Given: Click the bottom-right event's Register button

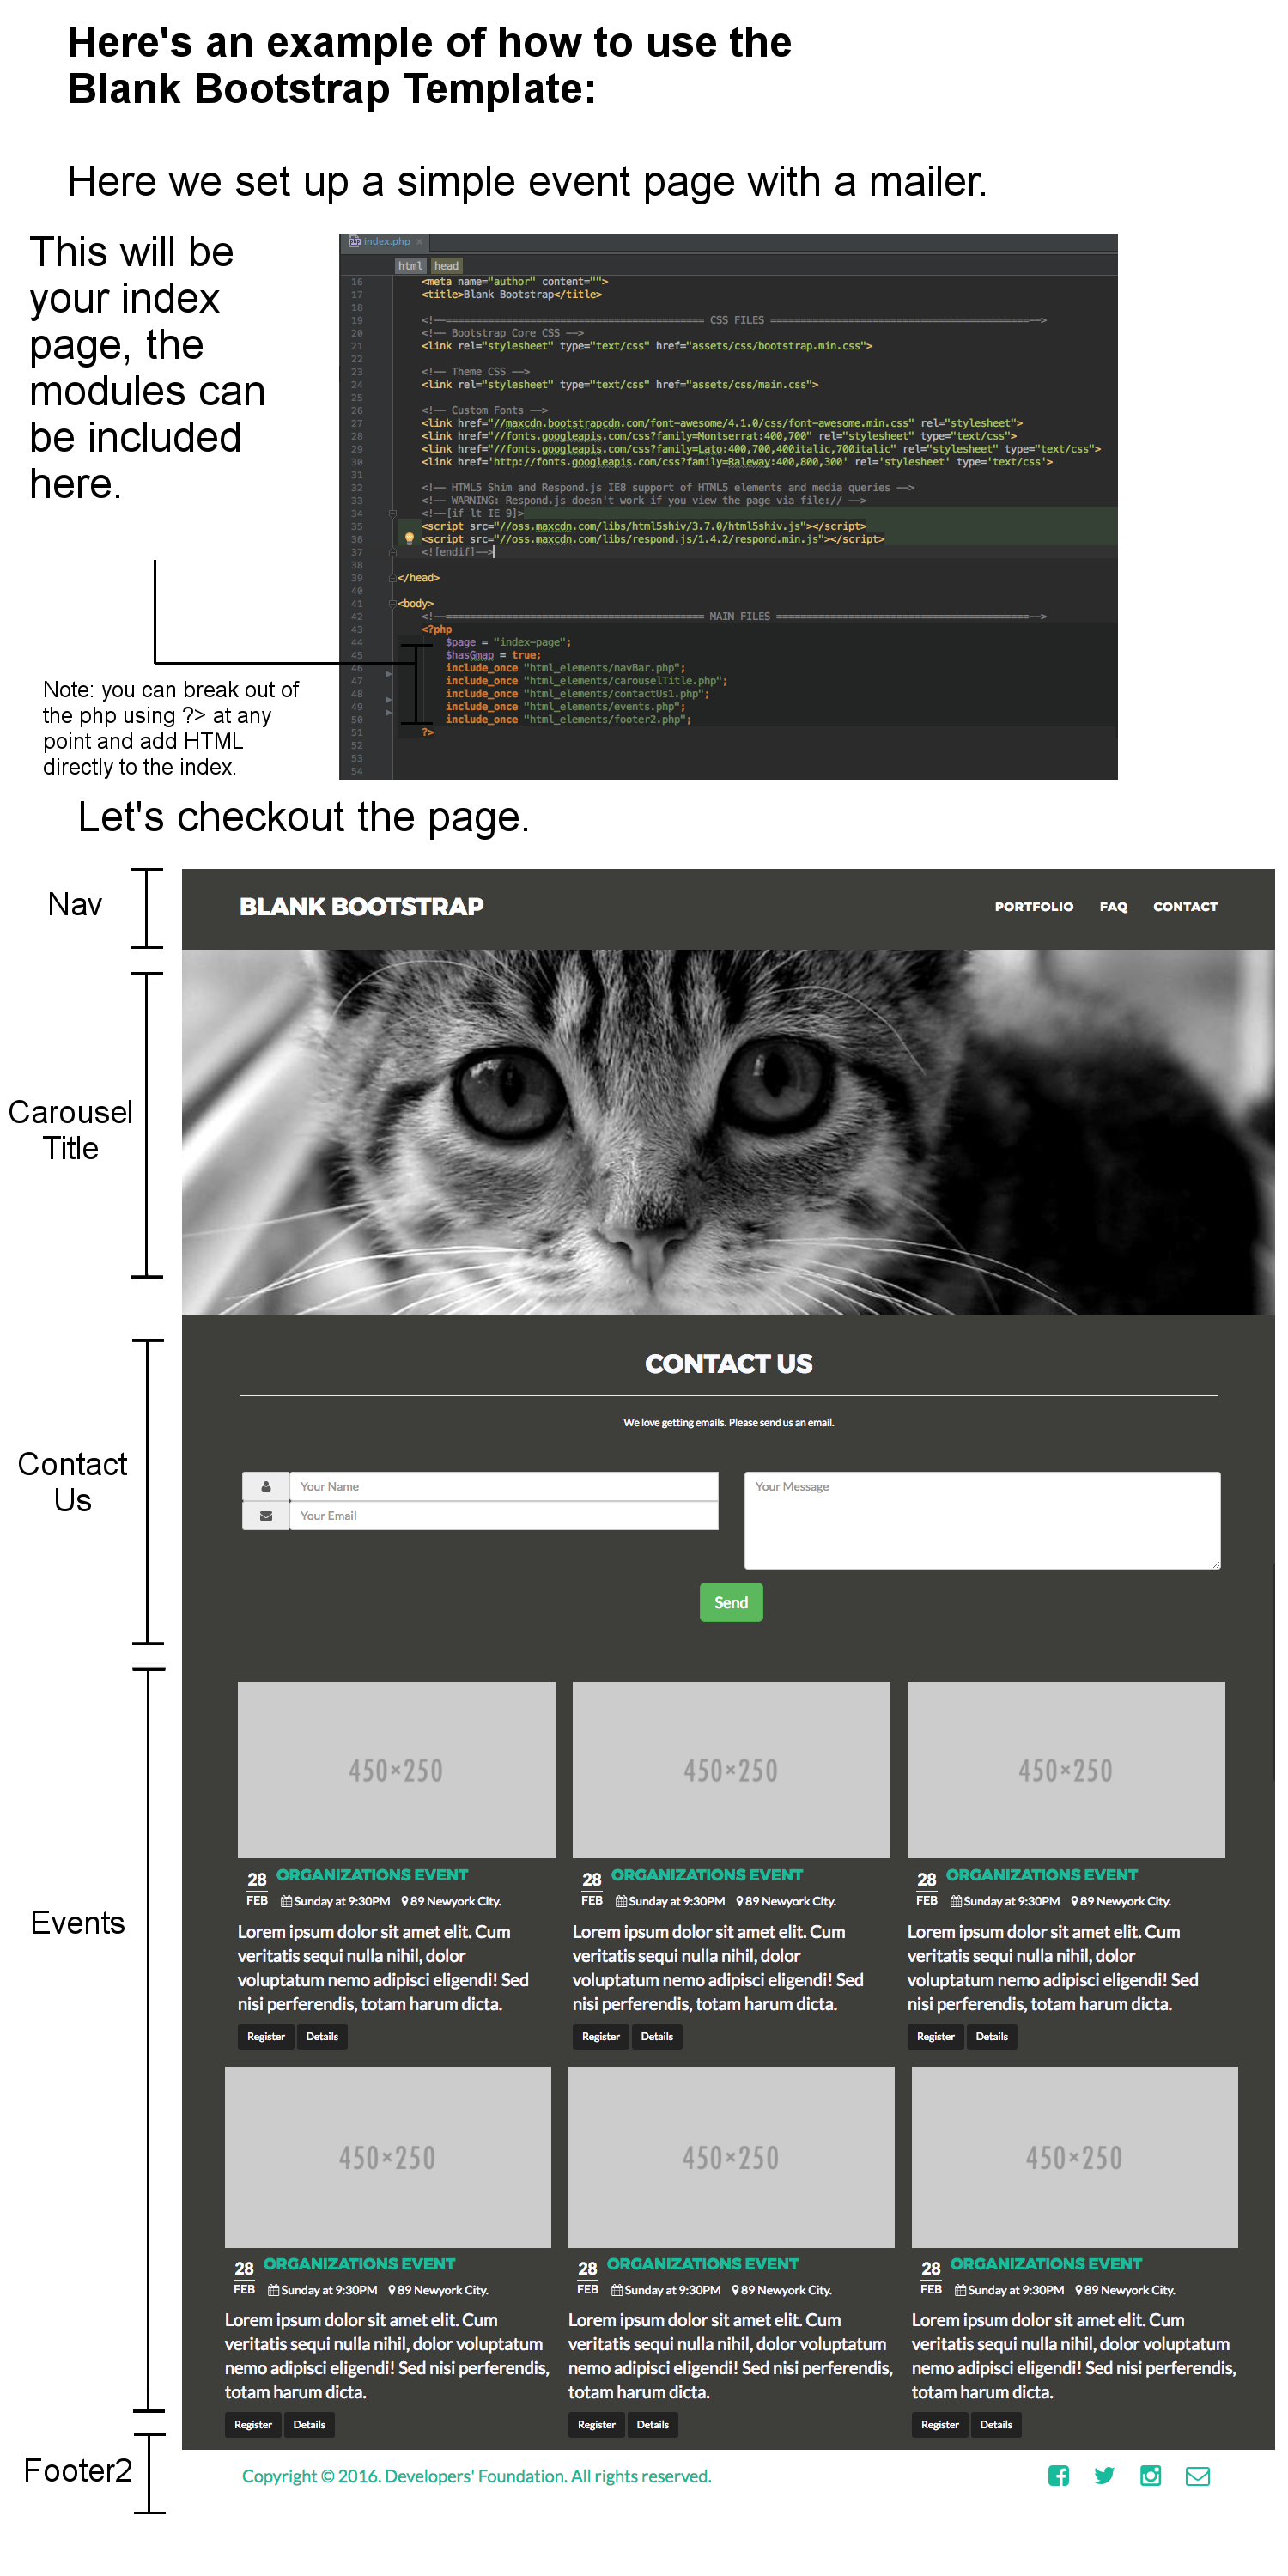Looking at the screenshot, I should pos(940,2424).
